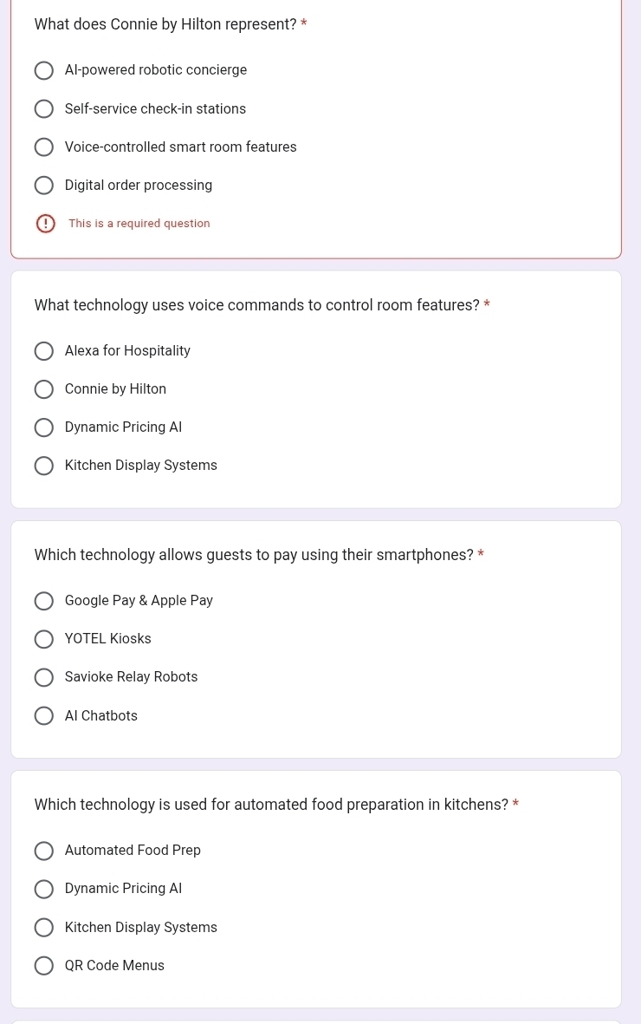Click the automated food preparation question text
This screenshot has width=641, height=1024.
pyautogui.click(x=271, y=805)
